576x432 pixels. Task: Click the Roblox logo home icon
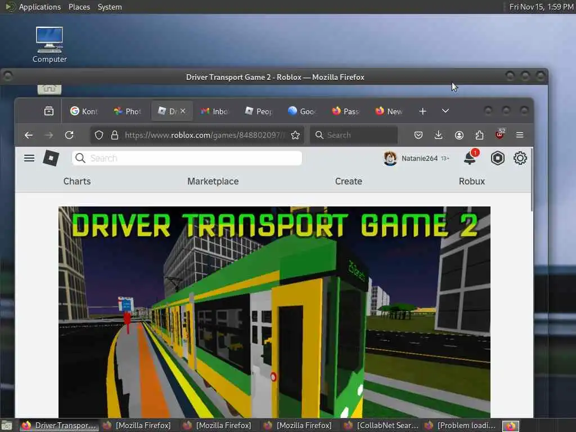[x=51, y=158]
